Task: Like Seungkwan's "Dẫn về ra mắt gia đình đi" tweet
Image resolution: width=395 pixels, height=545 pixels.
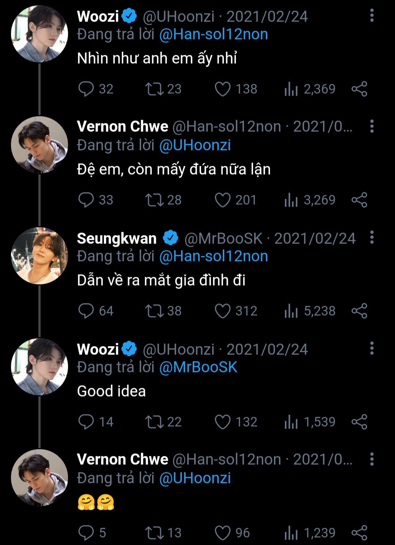Action: (222, 311)
